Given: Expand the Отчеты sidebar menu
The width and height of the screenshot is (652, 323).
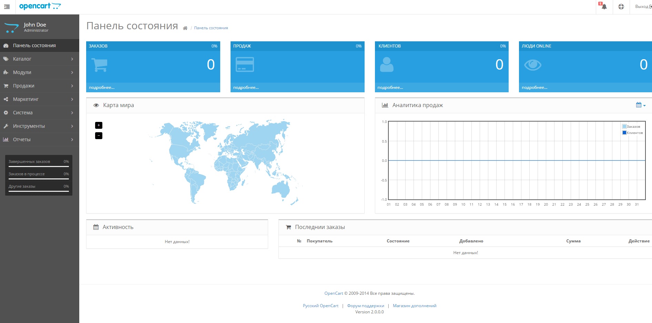Looking at the screenshot, I should tap(40, 139).
